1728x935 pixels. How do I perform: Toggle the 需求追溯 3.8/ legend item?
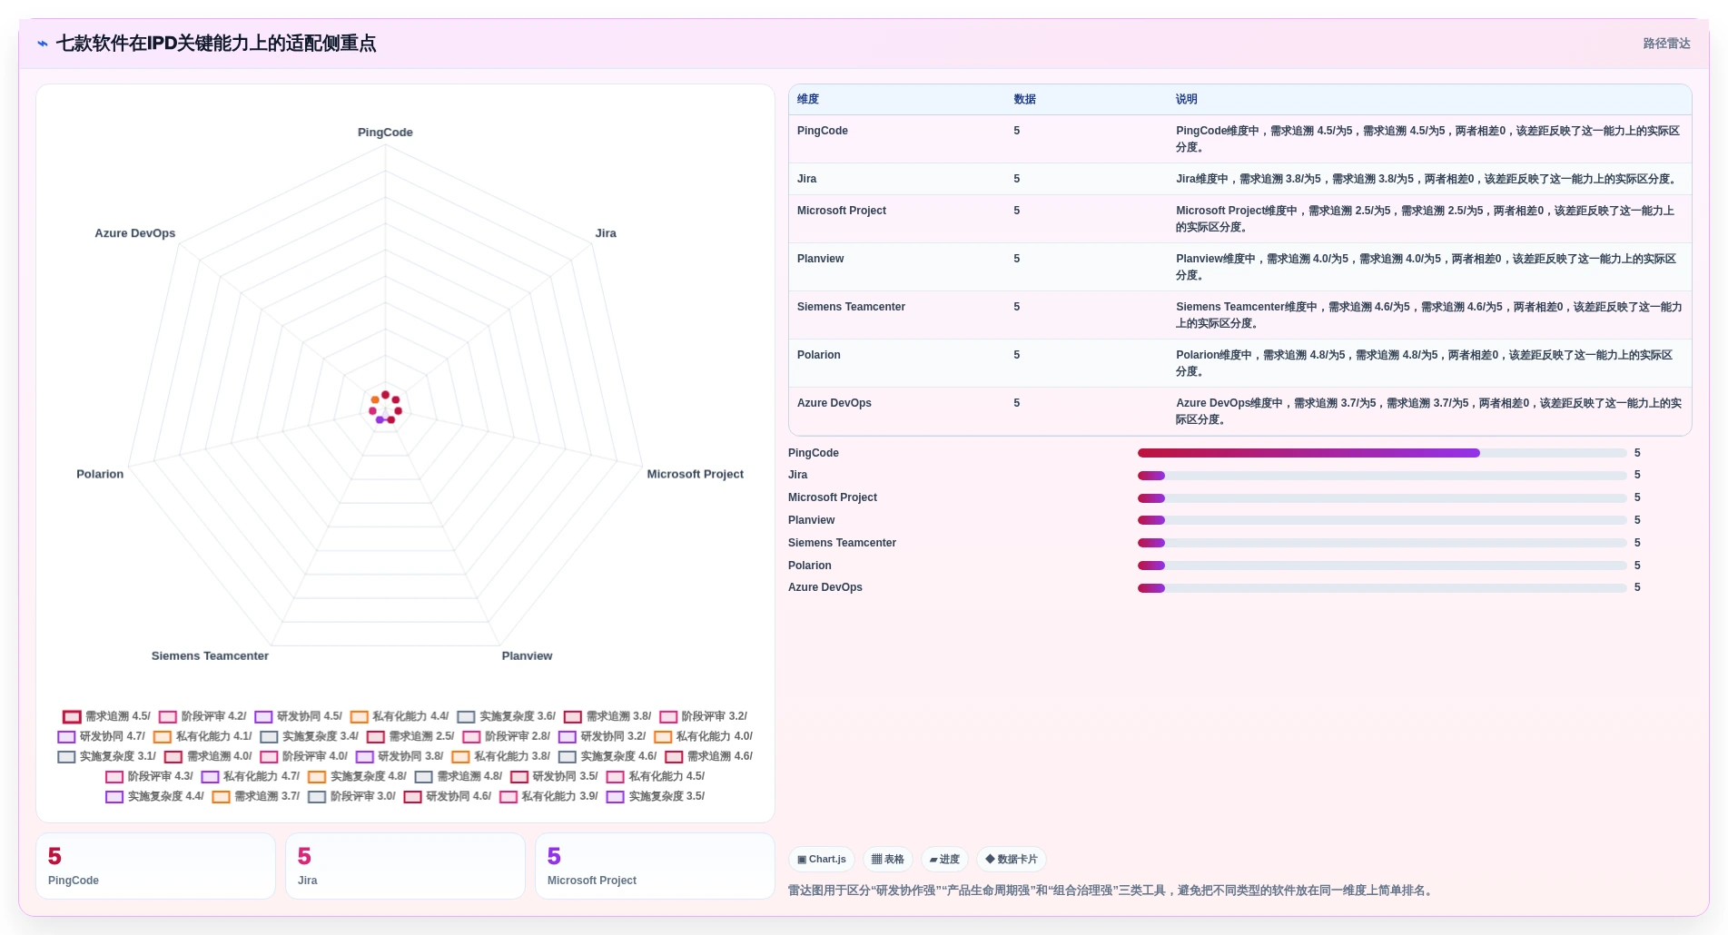(607, 716)
